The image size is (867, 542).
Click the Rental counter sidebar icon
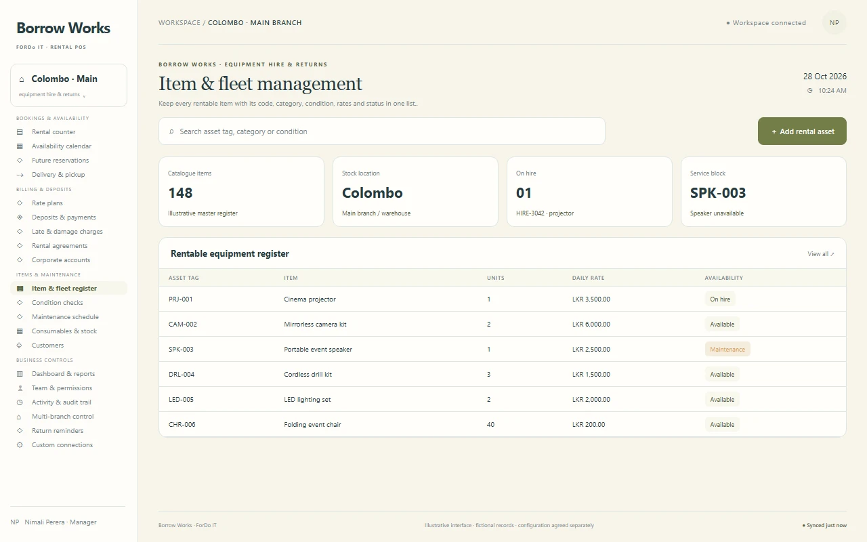point(20,132)
